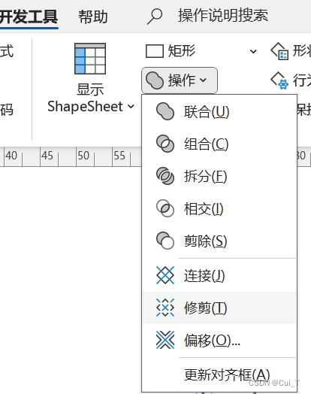Click the 修剪(T) trim icon
Viewport: 311px width, 394px height.
165,308
